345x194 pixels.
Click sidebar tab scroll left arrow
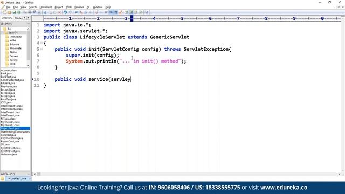click(25, 18)
